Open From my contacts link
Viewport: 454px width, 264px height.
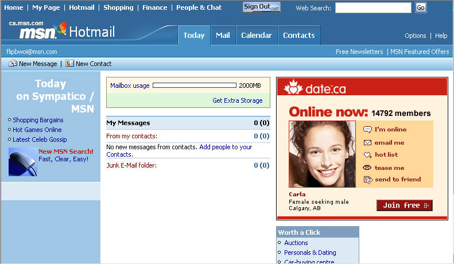tap(132, 136)
